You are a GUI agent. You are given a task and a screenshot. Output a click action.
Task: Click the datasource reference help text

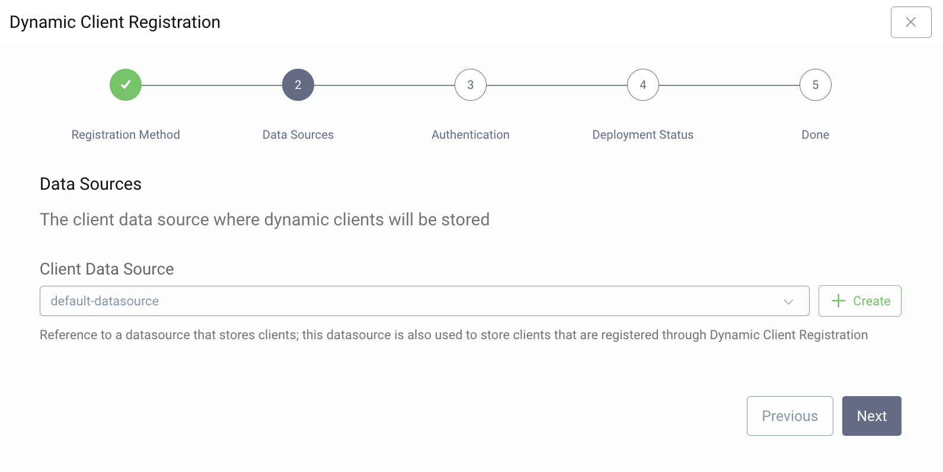point(453,335)
